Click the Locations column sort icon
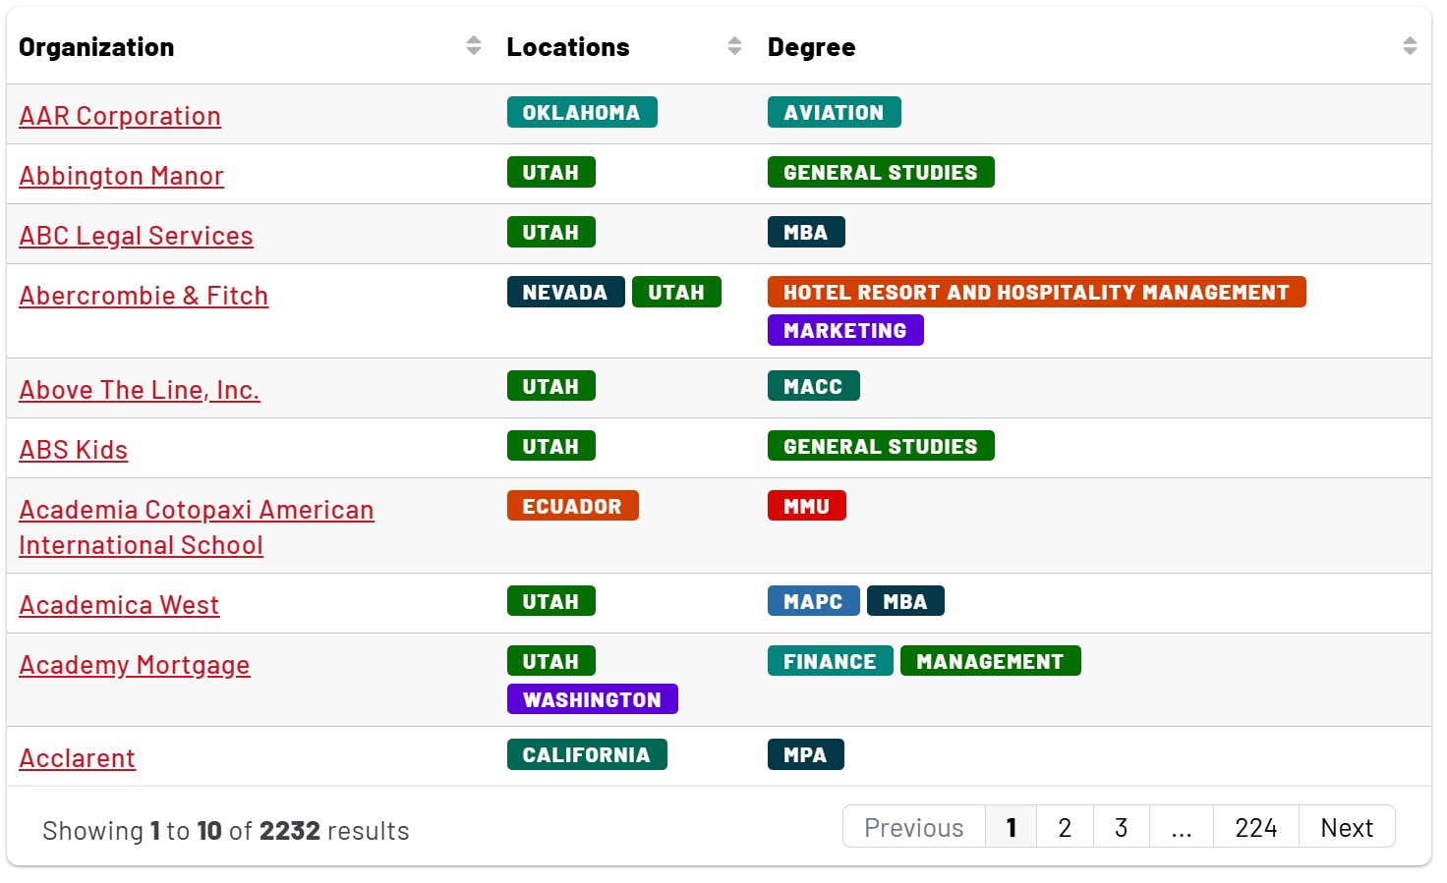The height and width of the screenshot is (883, 1447). coord(734,46)
